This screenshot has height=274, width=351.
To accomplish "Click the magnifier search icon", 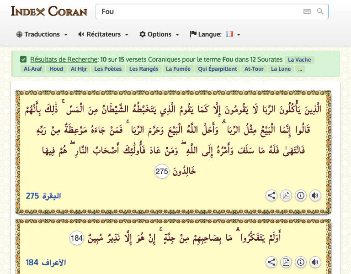I will click(x=320, y=11).
